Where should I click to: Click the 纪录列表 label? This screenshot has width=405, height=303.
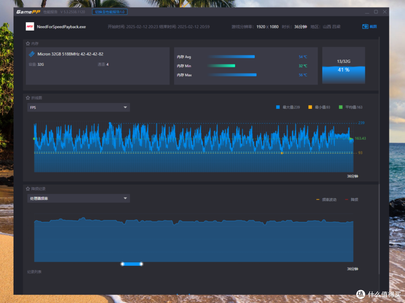click(x=34, y=272)
